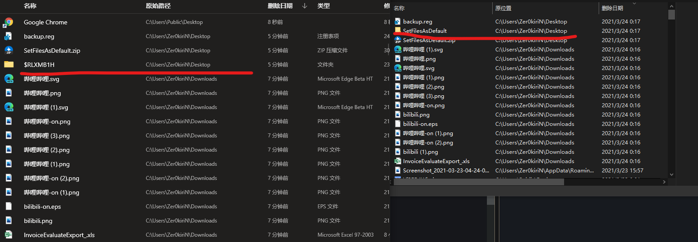Sort by 名称 column in the 原位置 window
This screenshot has width=698, height=242.
[x=399, y=8]
